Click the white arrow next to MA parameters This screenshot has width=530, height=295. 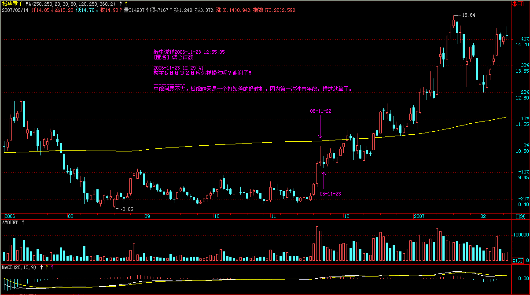click(x=121, y=4)
